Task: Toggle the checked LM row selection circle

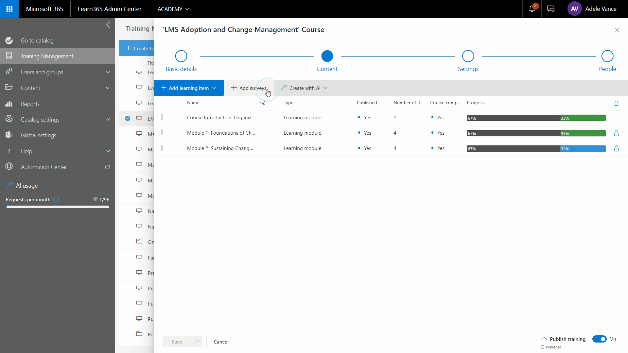Action: (128, 118)
